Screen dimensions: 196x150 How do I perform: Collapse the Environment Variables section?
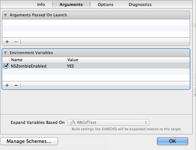pos(5,53)
